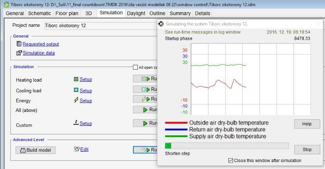Click the Simulation data icon

[x=19, y=53]
